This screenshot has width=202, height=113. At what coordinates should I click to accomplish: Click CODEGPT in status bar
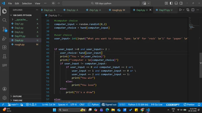tap(173, 105)
